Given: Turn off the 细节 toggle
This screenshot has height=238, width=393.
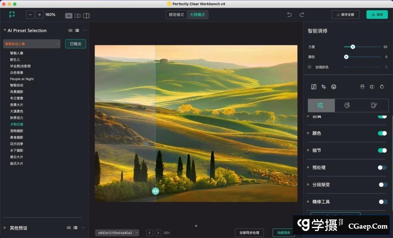Looking at the screenshot, I should [382, 151].
